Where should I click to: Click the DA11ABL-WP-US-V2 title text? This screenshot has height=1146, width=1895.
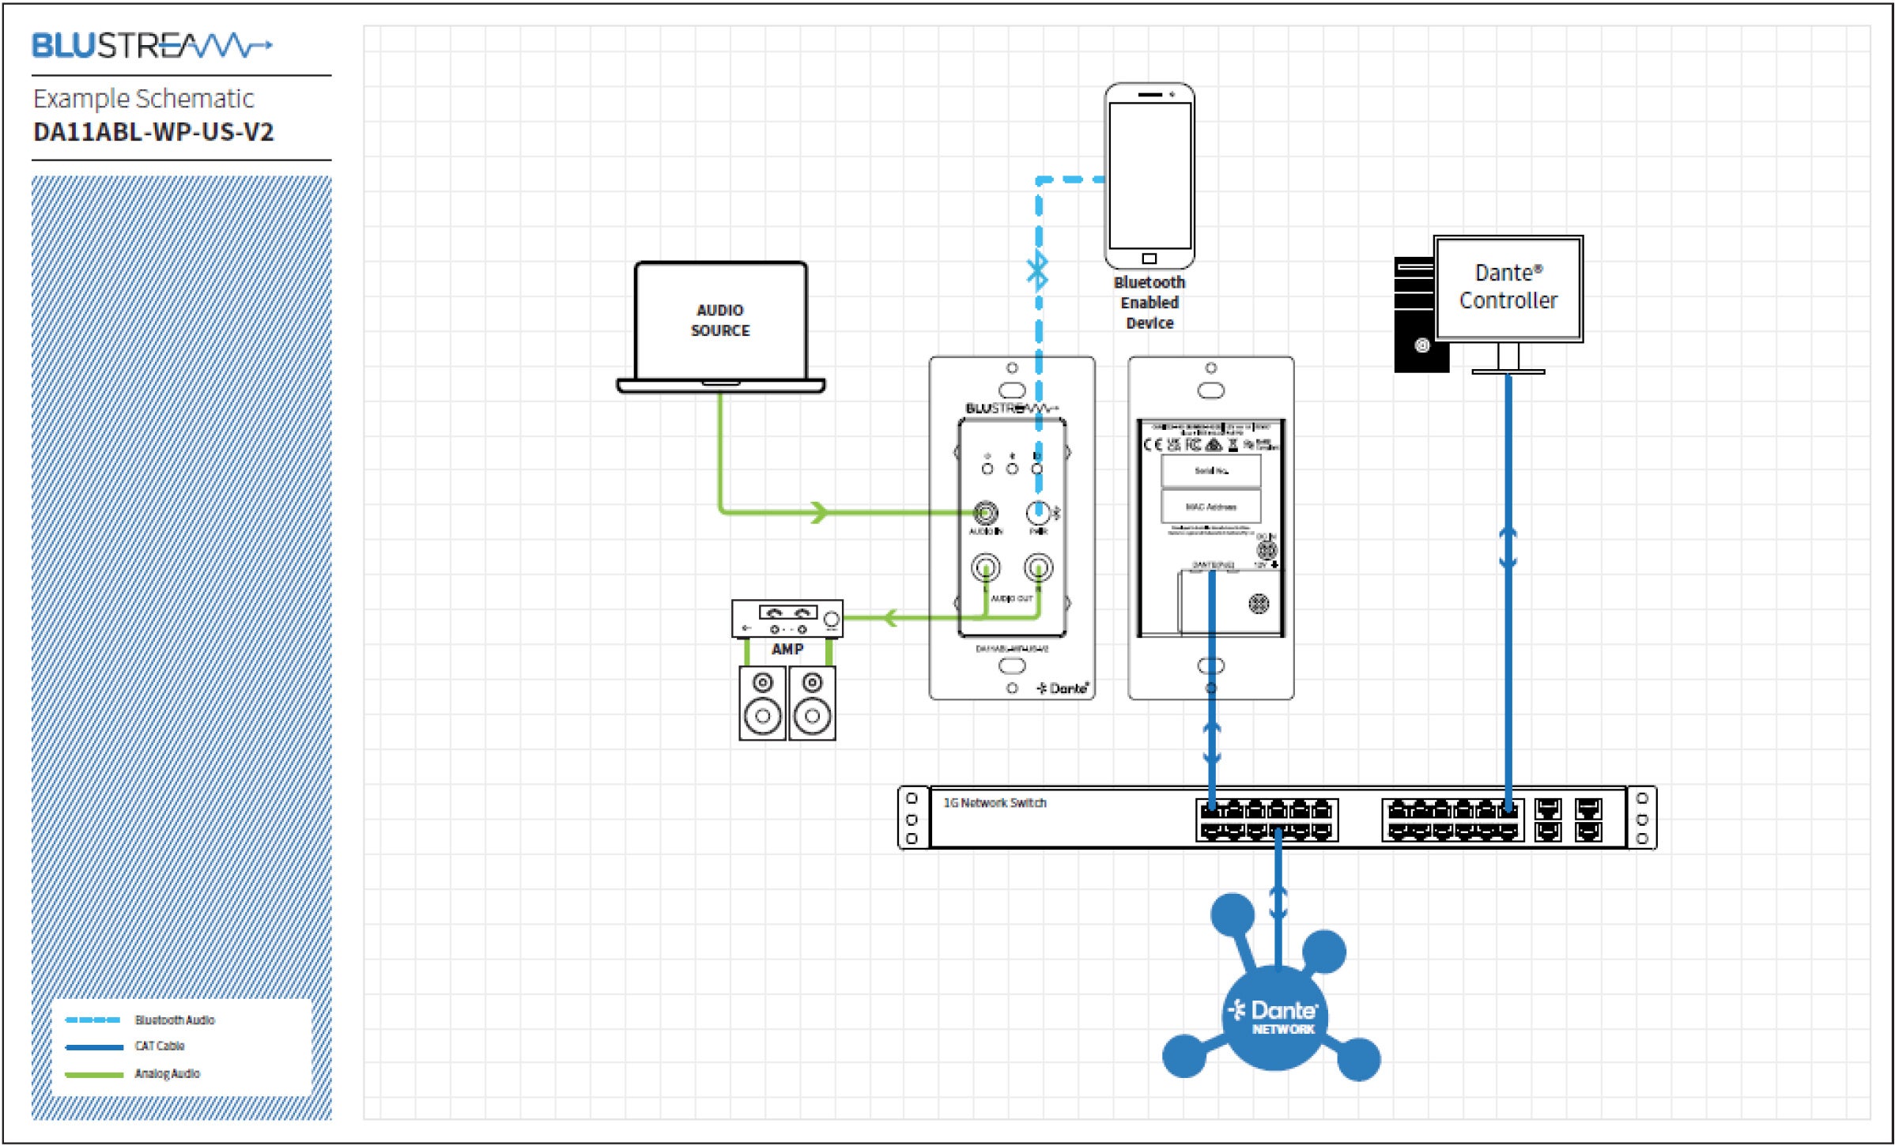[x=153, y=132]
